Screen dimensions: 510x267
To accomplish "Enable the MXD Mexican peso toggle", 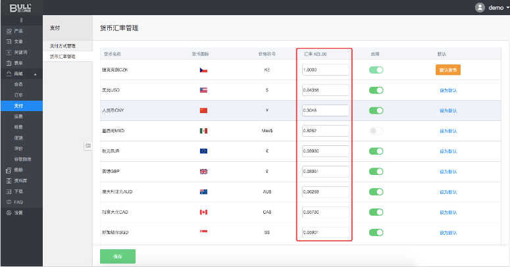I will click(x=376, y=131).
